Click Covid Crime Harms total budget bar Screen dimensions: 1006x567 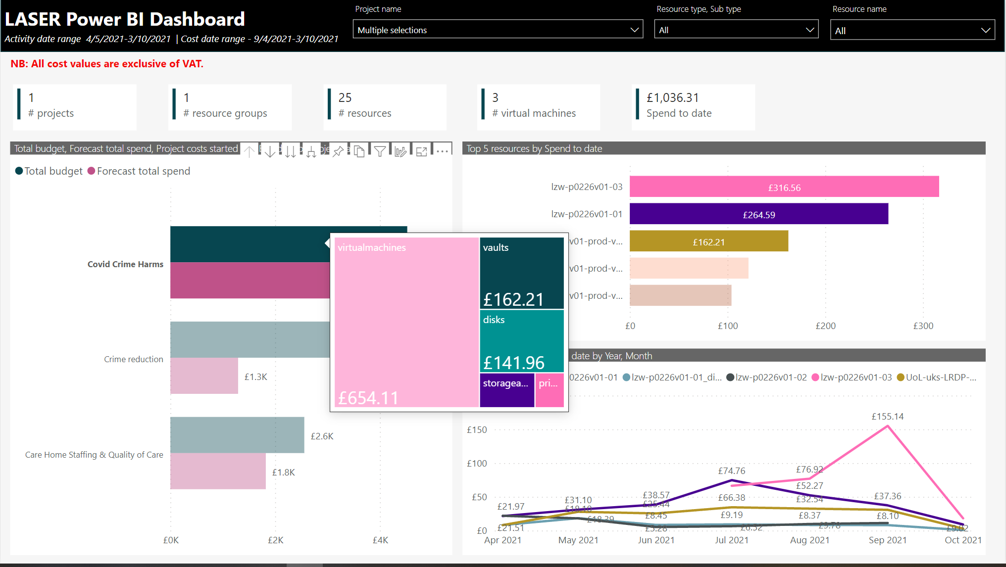(250, 244)
